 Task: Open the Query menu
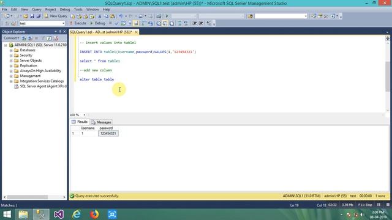[36, 10]
